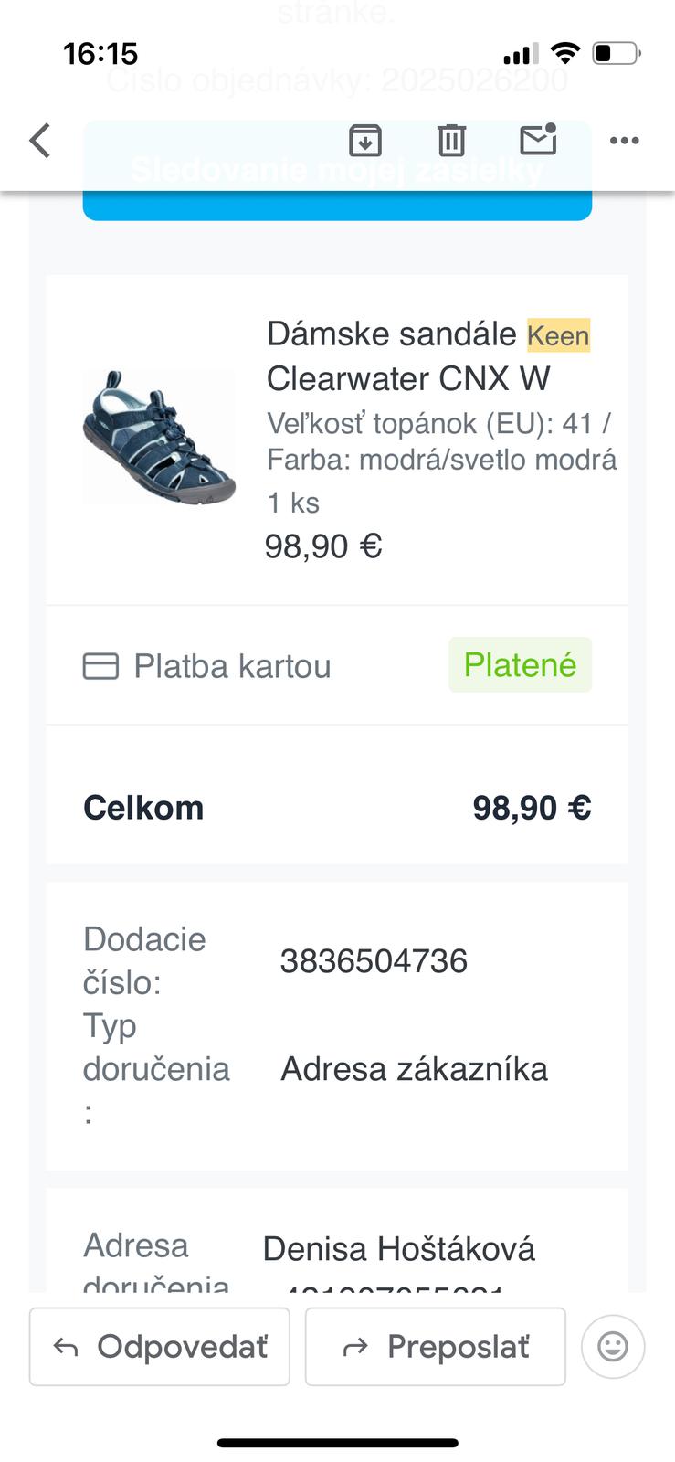This screenshot has height=1462, width=675.
Task: Tap the back arrow icon
Action: coord(40,141)
